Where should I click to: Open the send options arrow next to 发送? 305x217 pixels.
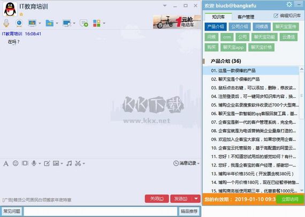click(x=196, y=199)
